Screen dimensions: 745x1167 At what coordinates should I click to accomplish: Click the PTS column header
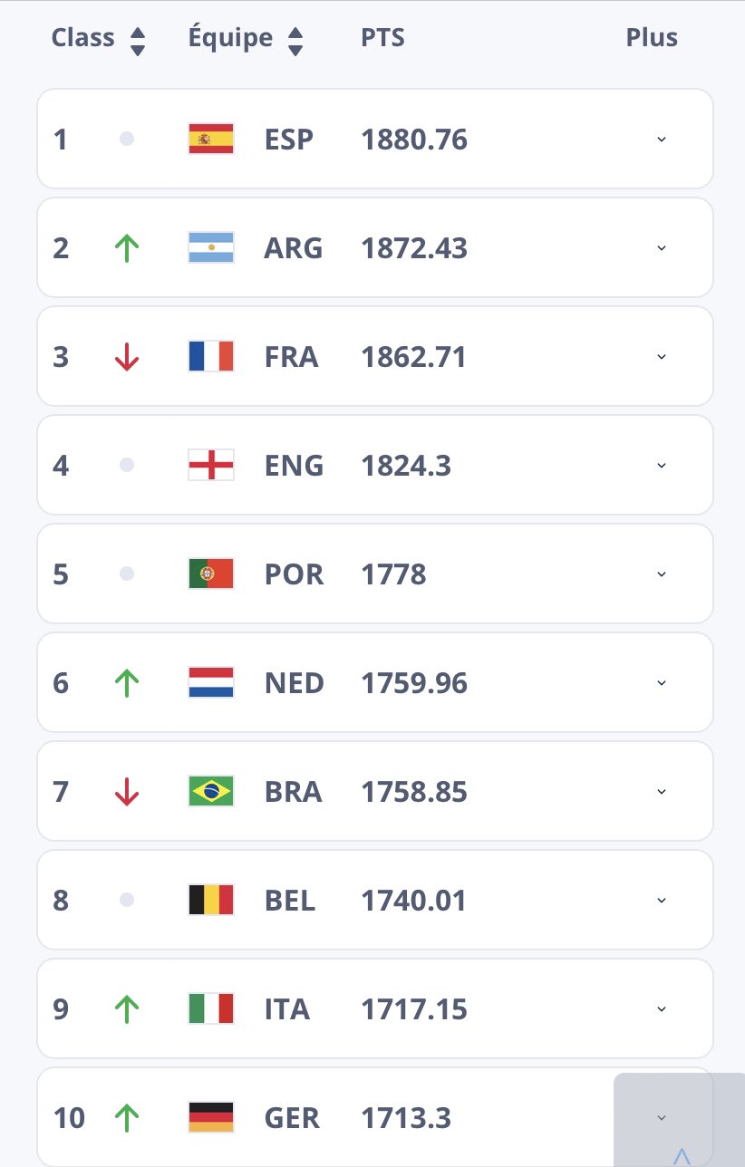coord(382,38)
